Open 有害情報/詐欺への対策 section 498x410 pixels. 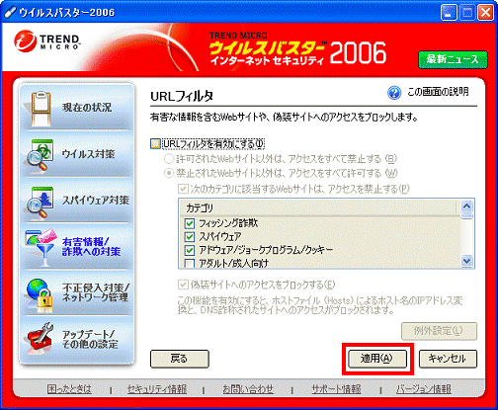click(x=77, y=247)
